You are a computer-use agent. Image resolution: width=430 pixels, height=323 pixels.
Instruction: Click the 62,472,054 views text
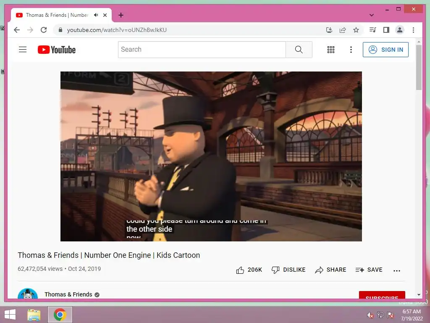40,269
